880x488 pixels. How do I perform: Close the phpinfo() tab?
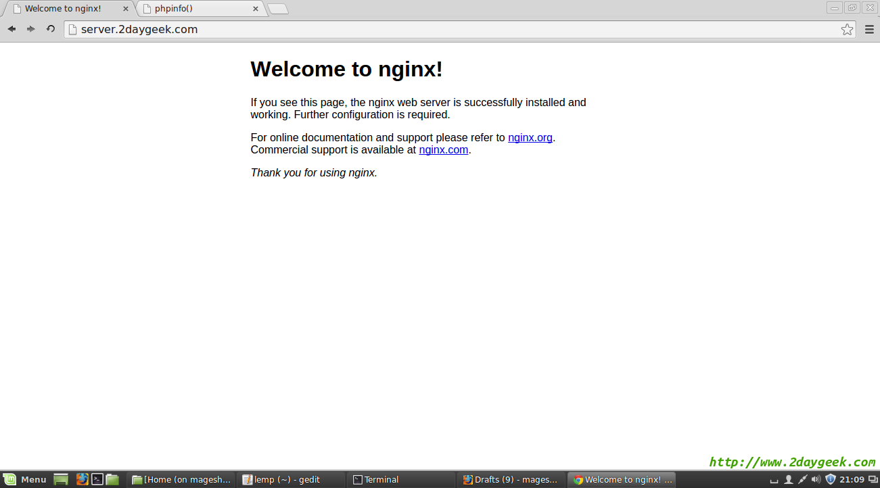[255, 9]
